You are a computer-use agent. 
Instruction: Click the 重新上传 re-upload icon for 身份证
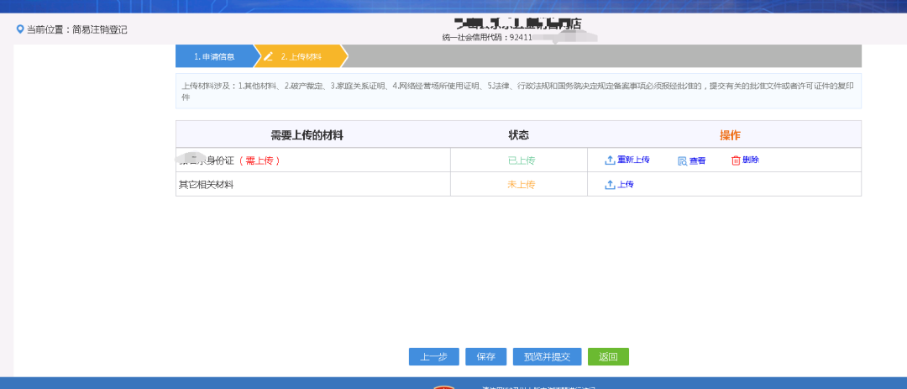click(x=610, y=160)
